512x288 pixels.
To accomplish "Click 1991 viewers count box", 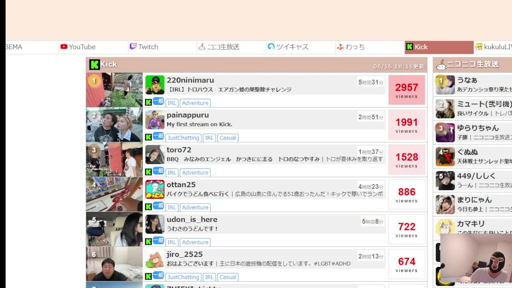I will (x=407, y=125).
